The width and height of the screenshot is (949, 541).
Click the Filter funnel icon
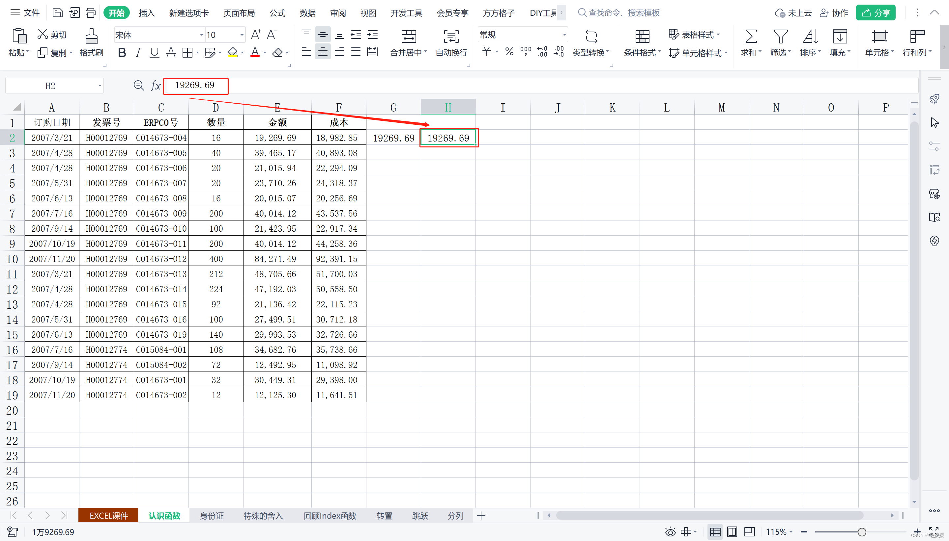(781, 37)
